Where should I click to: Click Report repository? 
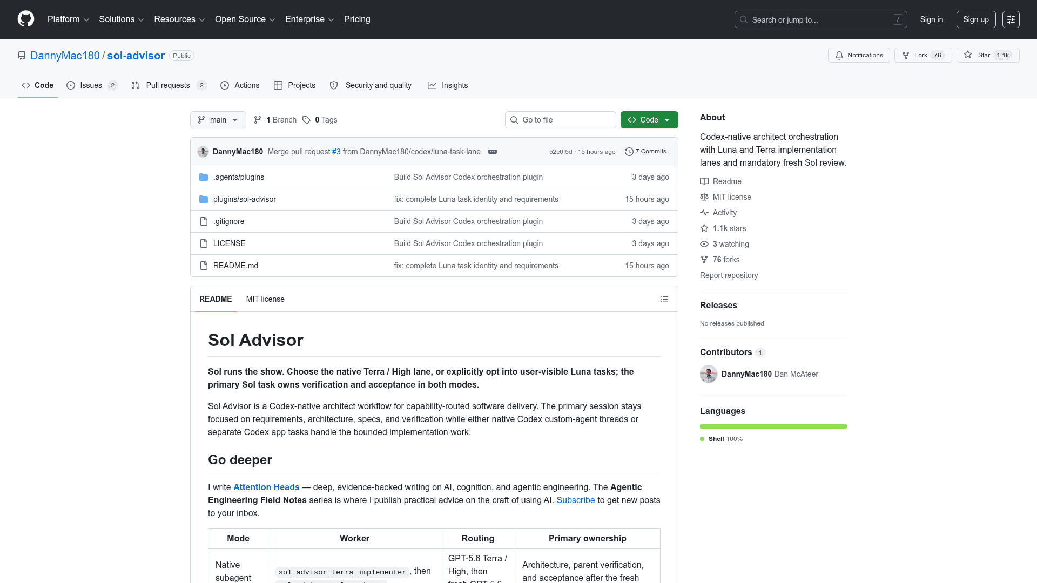(729, 275)
